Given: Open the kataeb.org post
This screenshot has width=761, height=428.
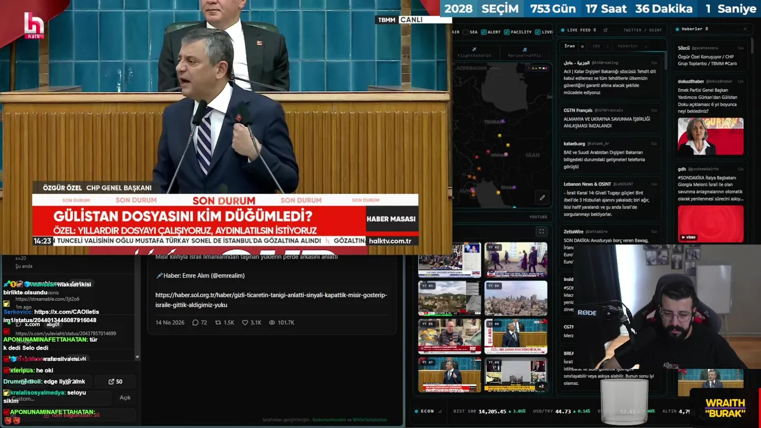Looking at the screenshot, I should pos(611,155).
